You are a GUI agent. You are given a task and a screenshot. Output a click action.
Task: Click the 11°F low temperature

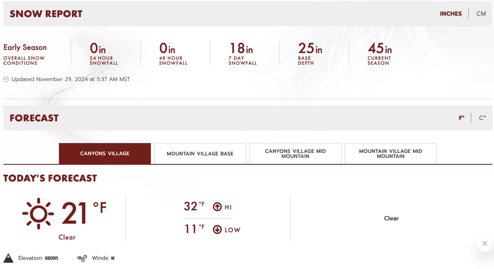pos(195,229)
